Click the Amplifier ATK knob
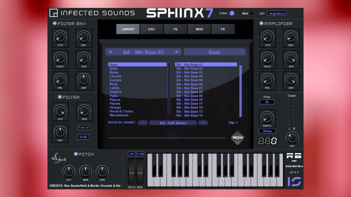Viewport: 351px width, 197px height. 267,36
